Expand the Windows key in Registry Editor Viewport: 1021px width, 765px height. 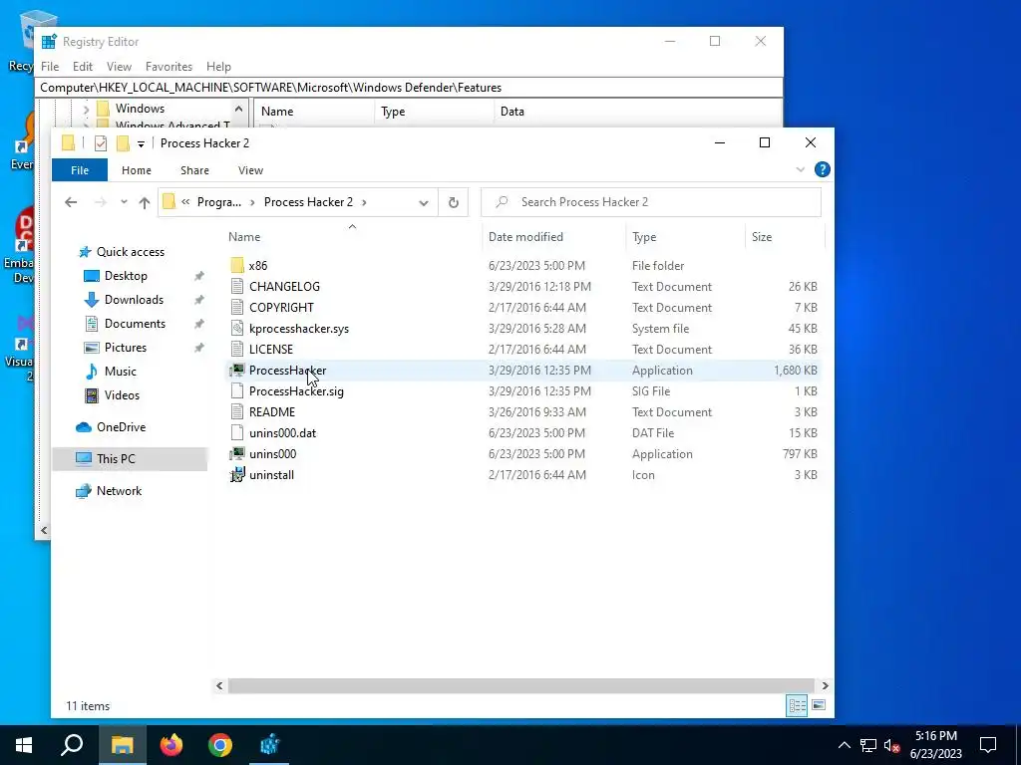86,109
